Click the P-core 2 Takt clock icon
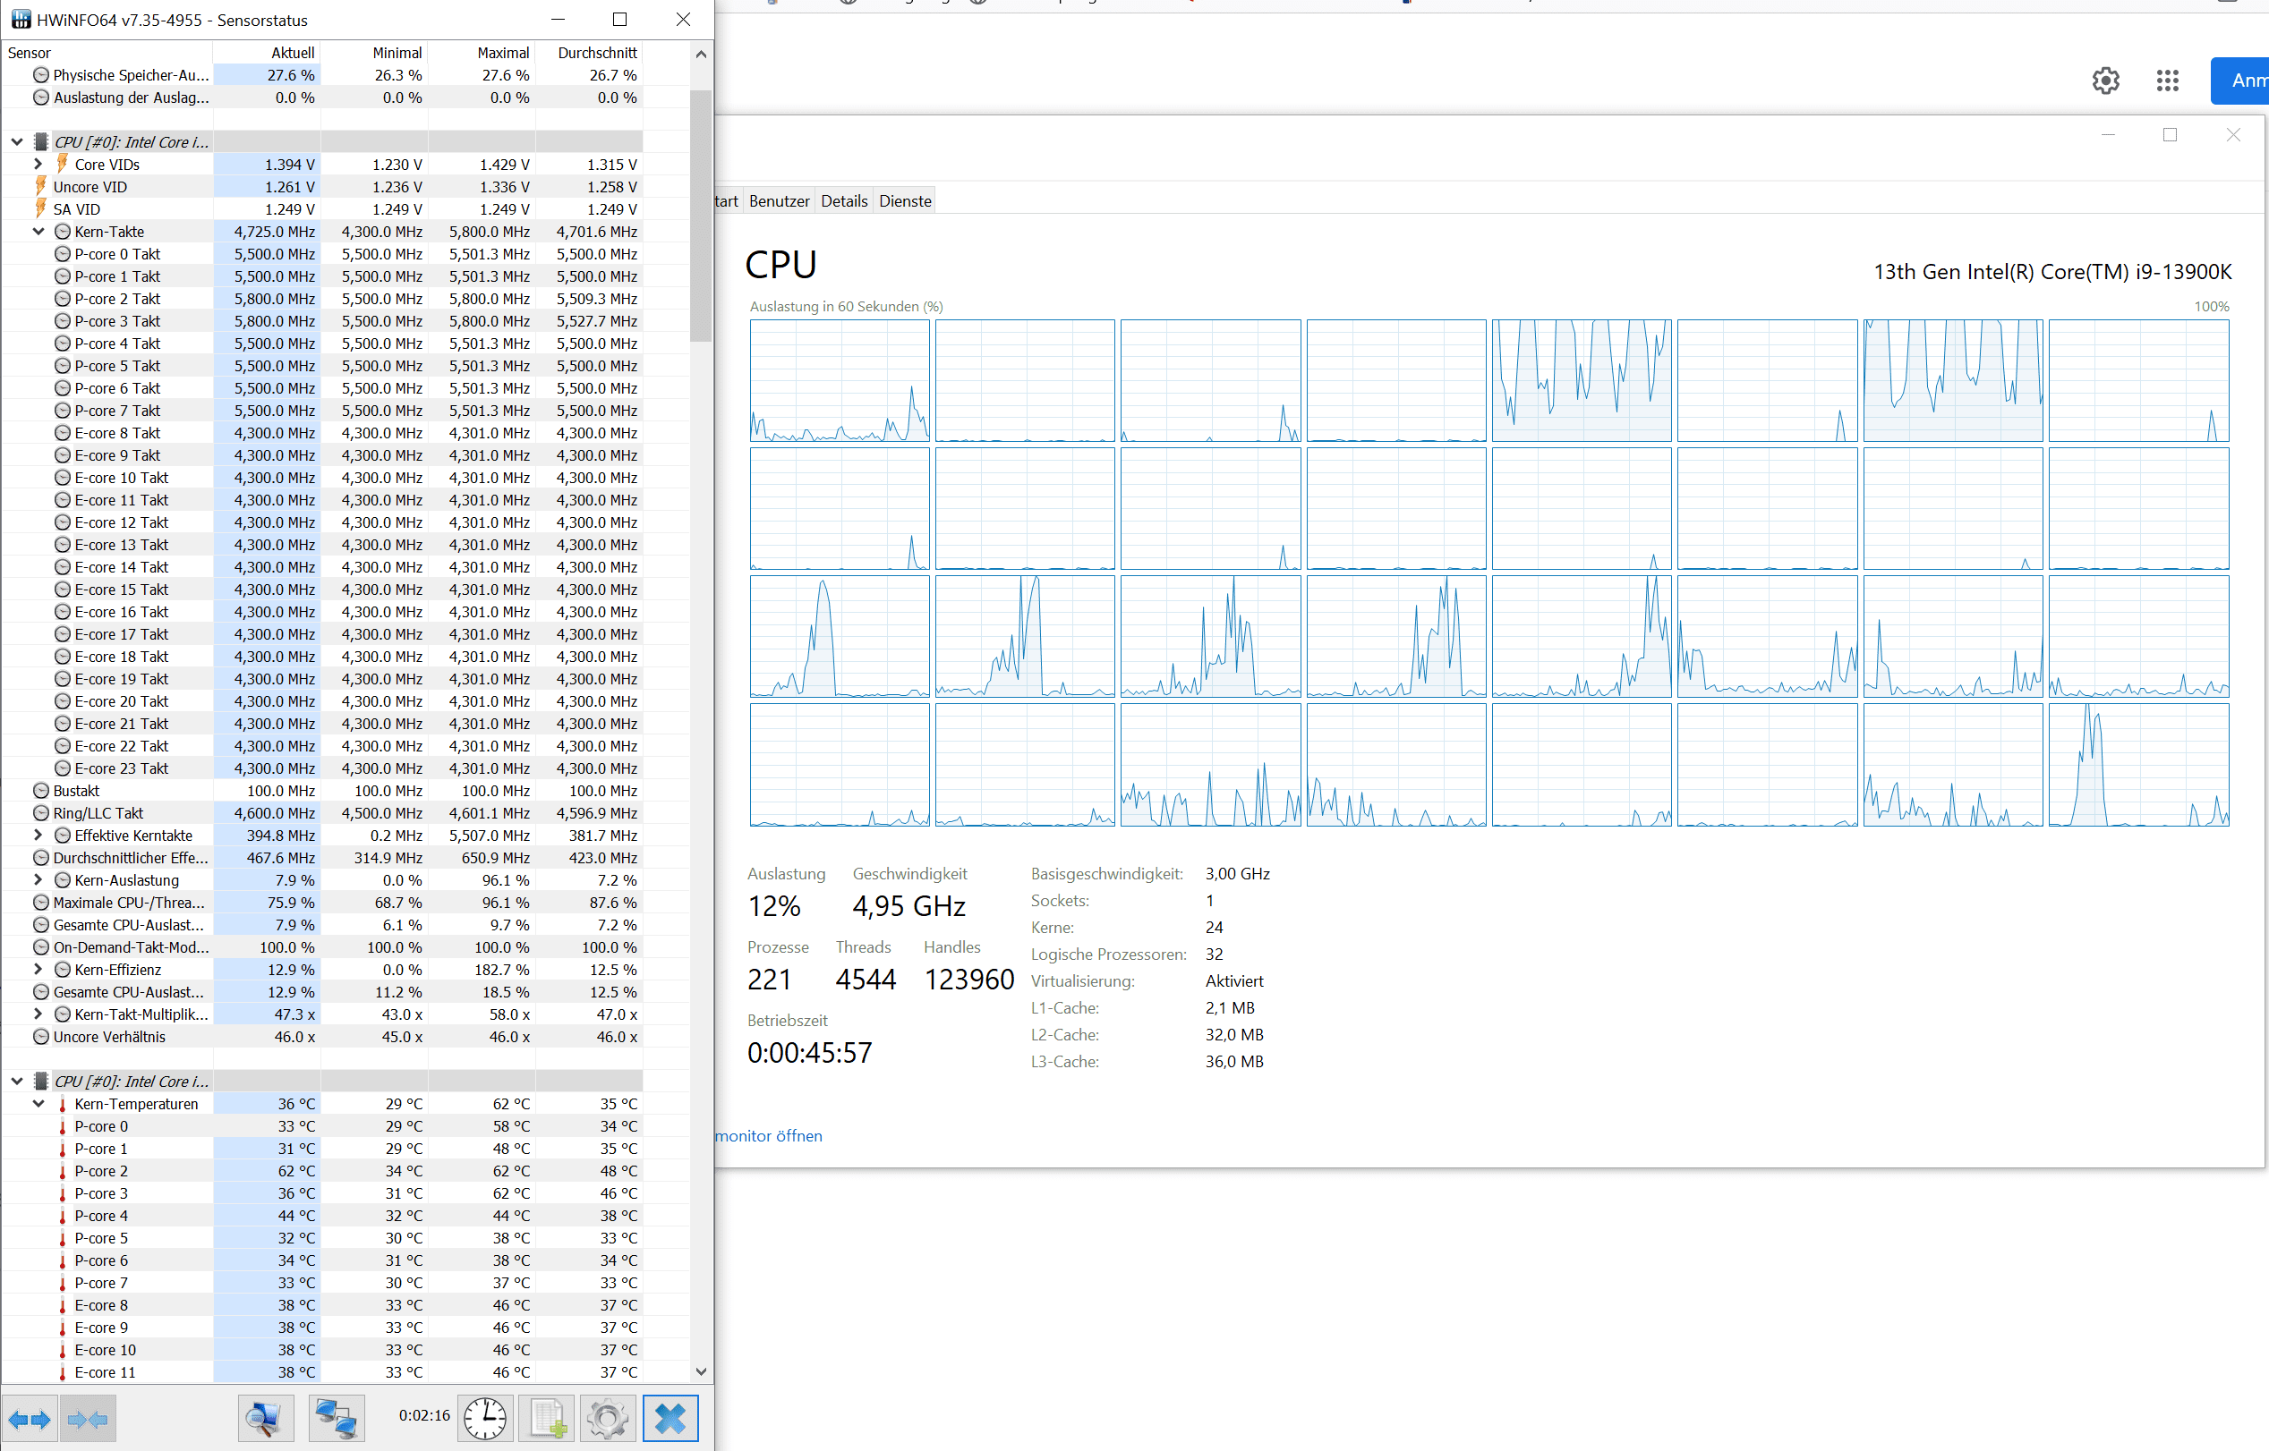2269x1451 pixels. 63,299
